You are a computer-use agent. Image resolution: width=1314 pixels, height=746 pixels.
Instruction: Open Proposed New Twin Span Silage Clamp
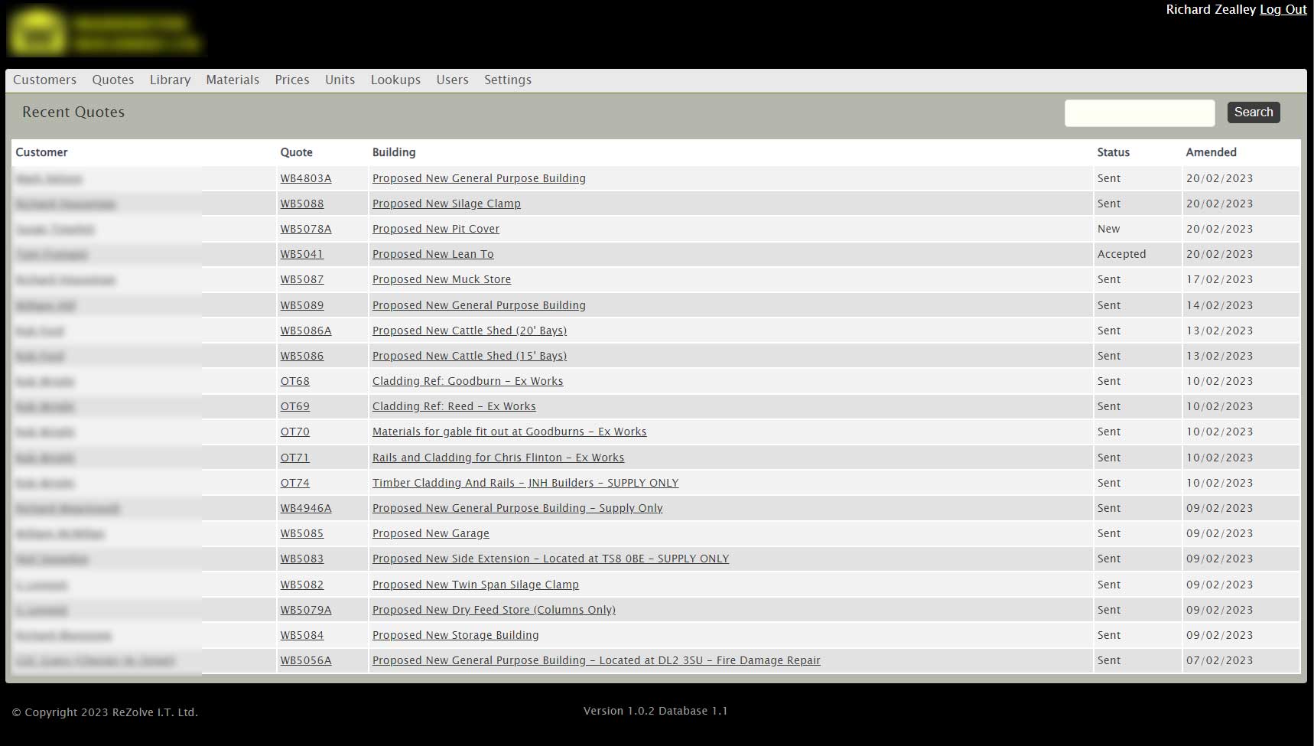(x=475, y=585)
